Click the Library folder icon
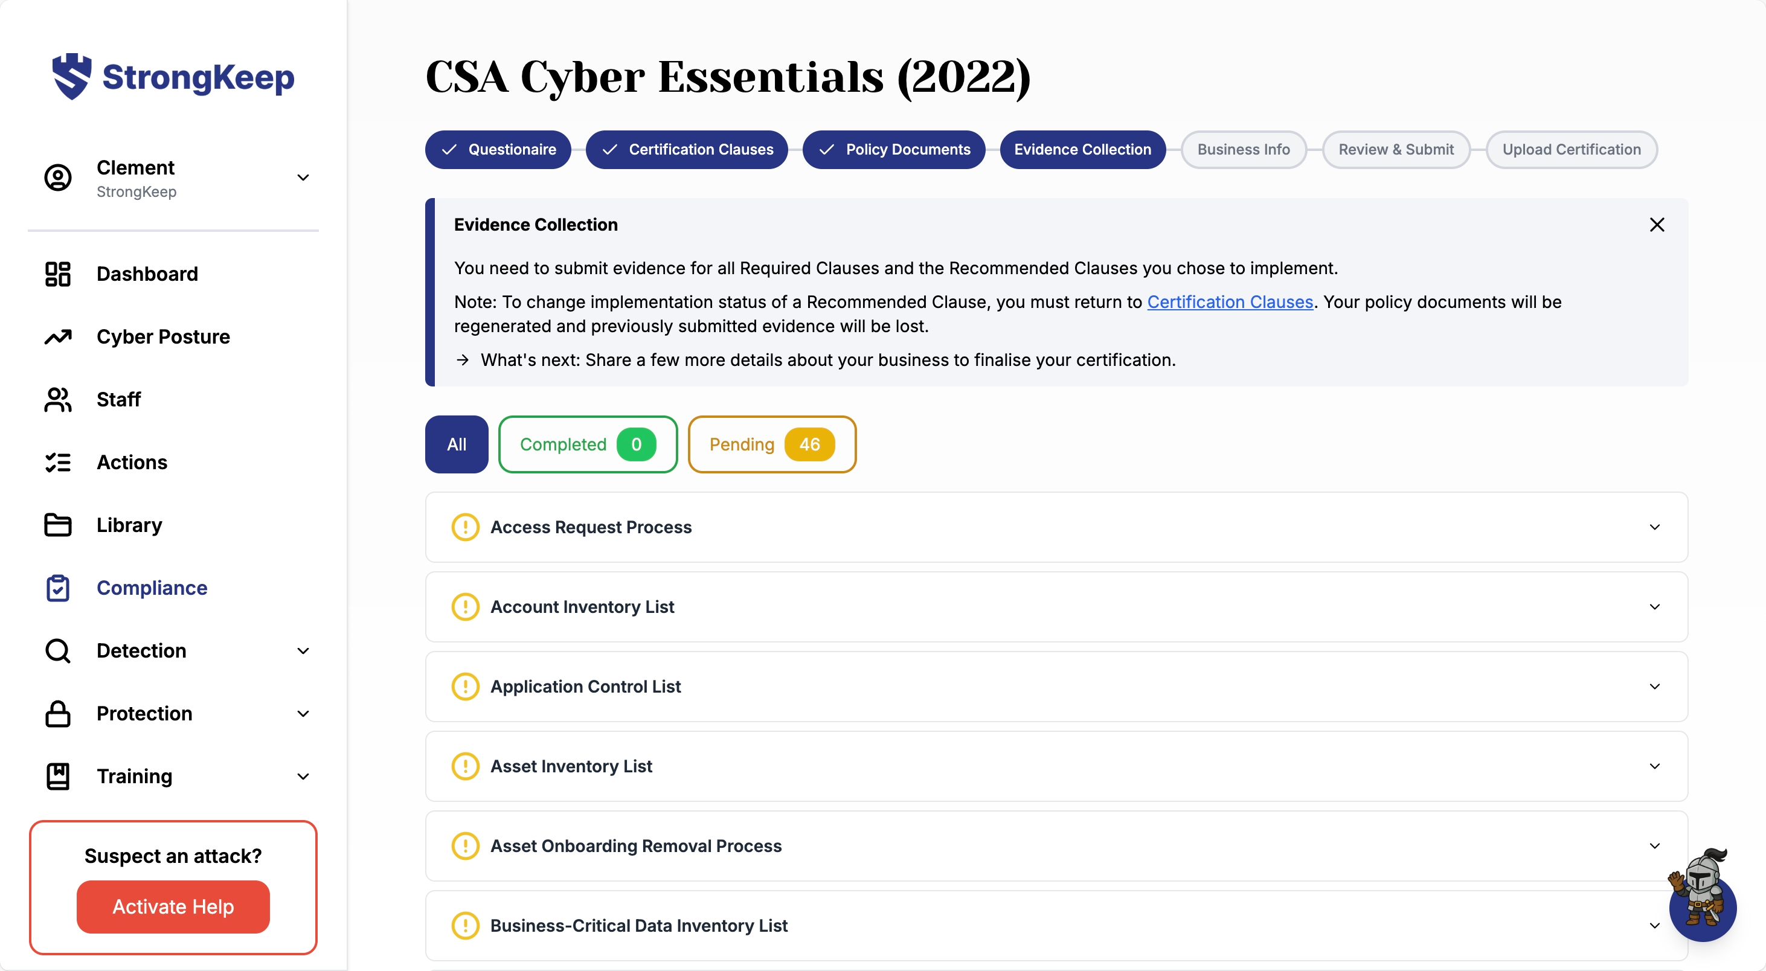The image size is (1766, 971). coord(57,525)
